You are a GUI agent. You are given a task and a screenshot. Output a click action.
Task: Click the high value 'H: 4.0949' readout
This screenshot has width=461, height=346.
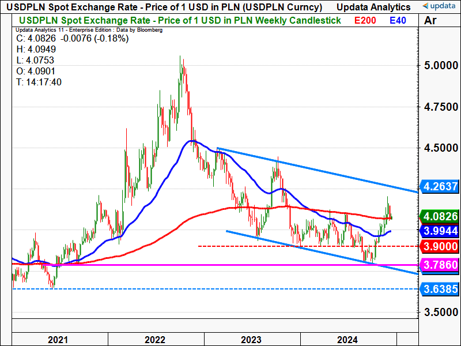point(36,50)
